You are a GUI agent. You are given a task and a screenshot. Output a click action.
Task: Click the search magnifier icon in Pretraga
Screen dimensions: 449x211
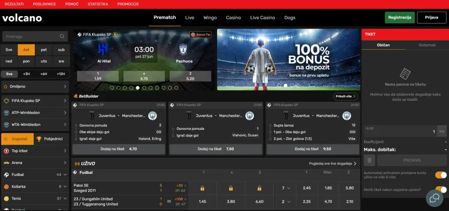(x=62, y=36)
